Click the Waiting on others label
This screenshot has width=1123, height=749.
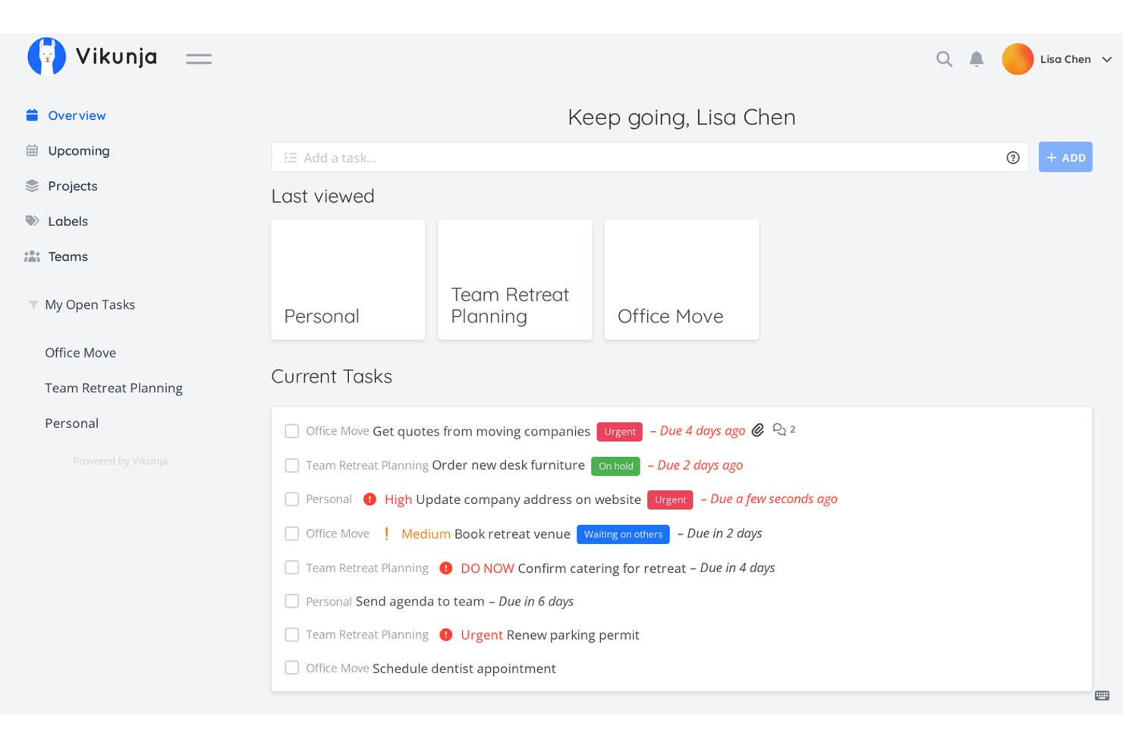(623, 534)
